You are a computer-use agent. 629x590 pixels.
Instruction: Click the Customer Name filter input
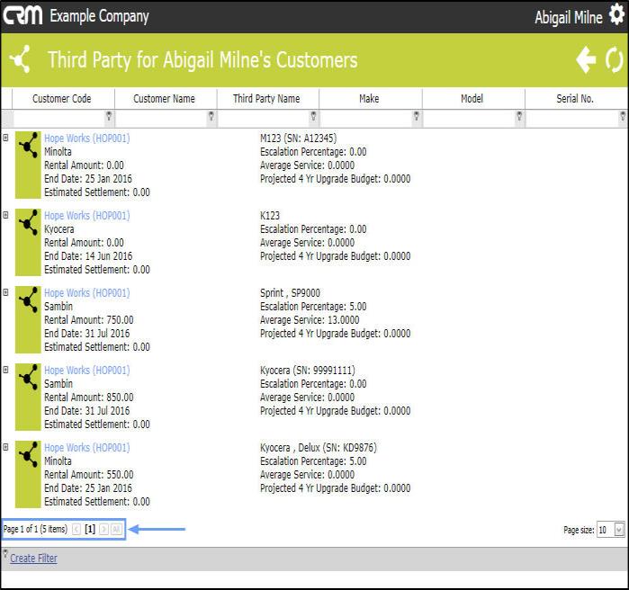click(161, 119)
